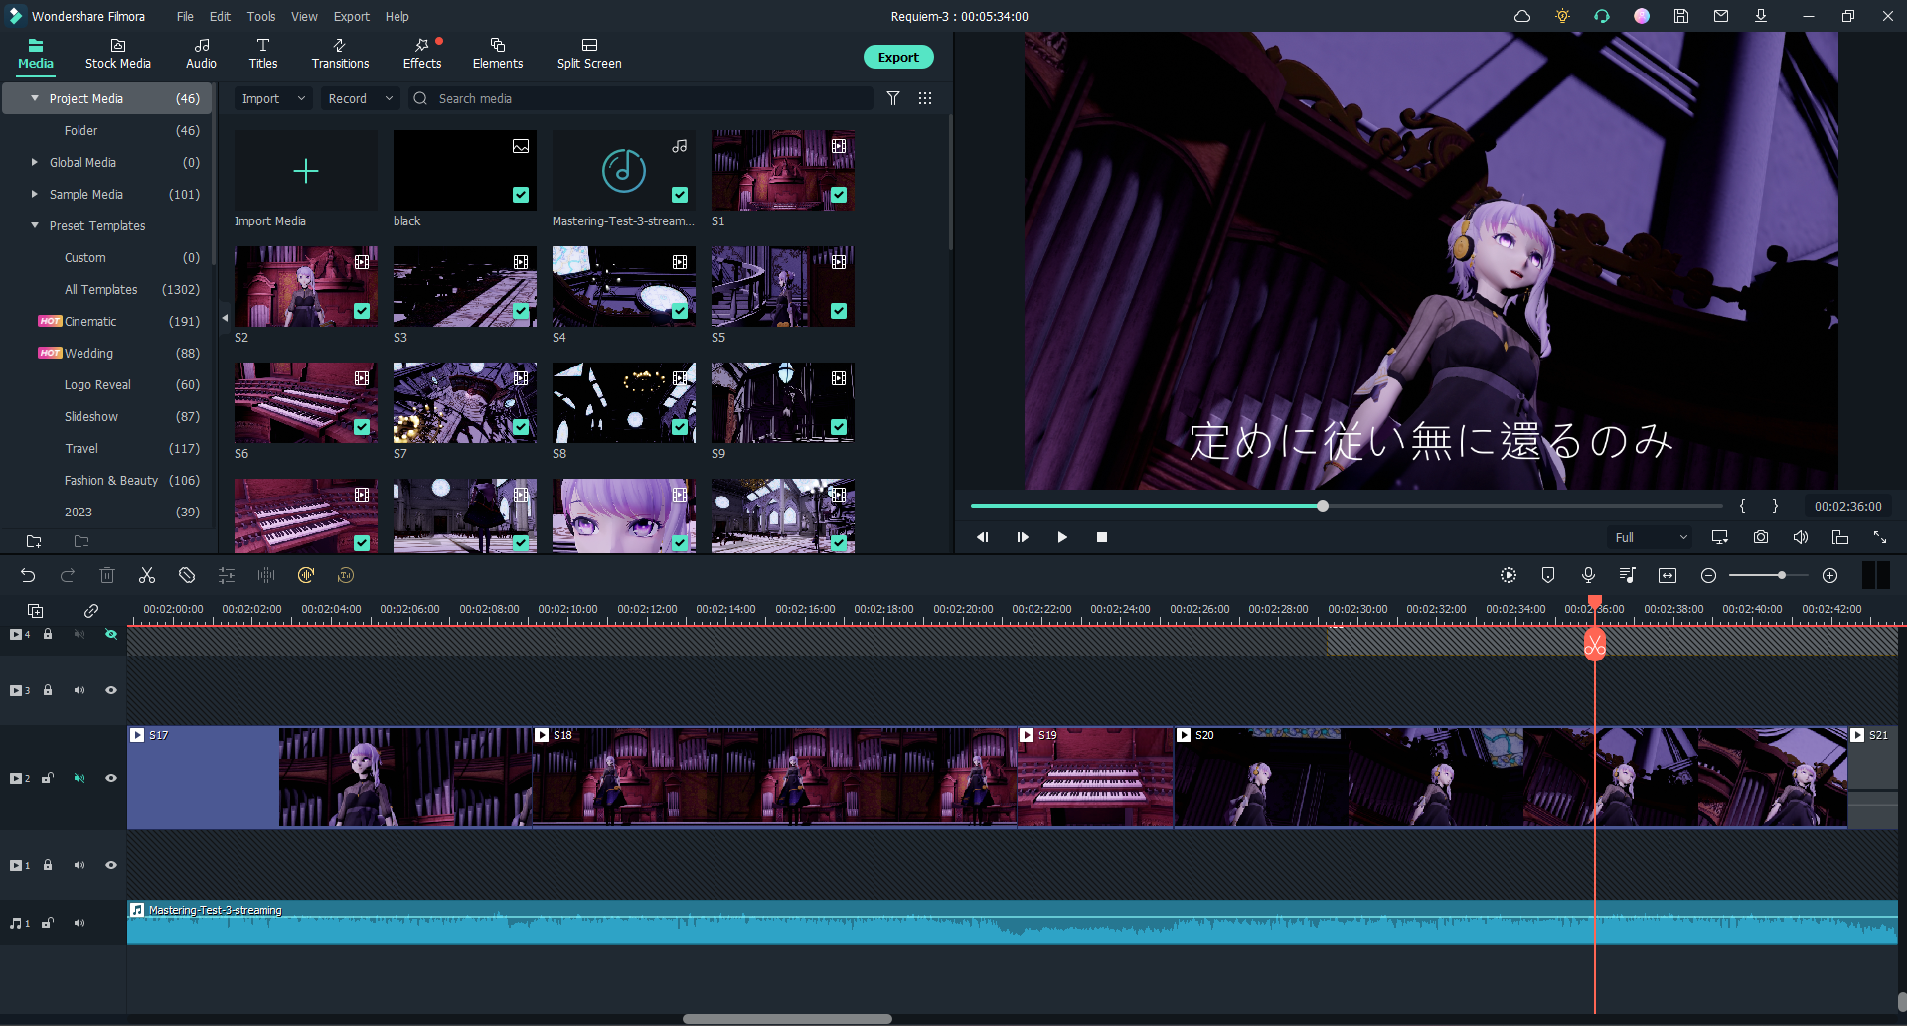Open preview volume speaker icon
Viewport: 1907px width, 1026px height.
[1801, 537]
